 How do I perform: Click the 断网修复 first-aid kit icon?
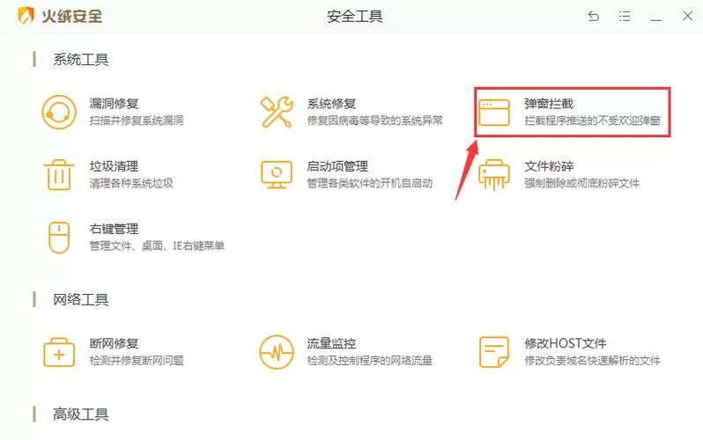(59, 352)
